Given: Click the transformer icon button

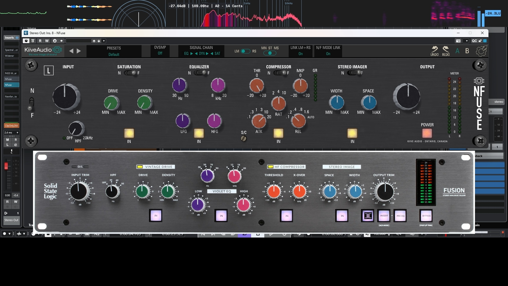Looking at the screenshot, I should 368,216.
